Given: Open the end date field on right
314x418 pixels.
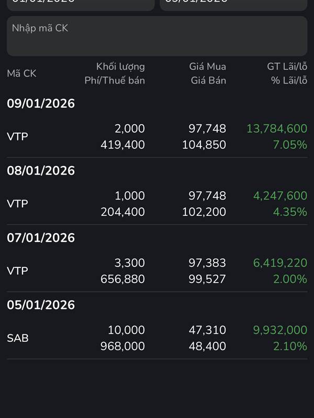Looking at the screenshot, I should tap(233, 4).
